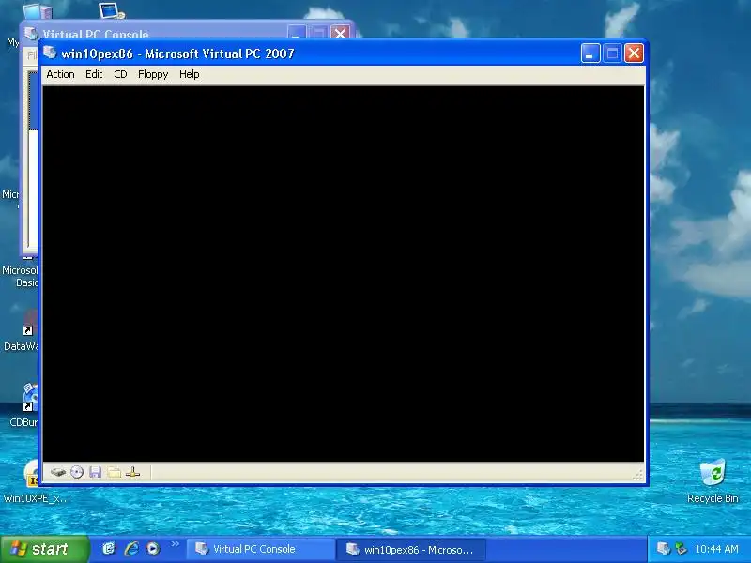
Task: Click the CD drive status icon
Action: pos(77,473)
